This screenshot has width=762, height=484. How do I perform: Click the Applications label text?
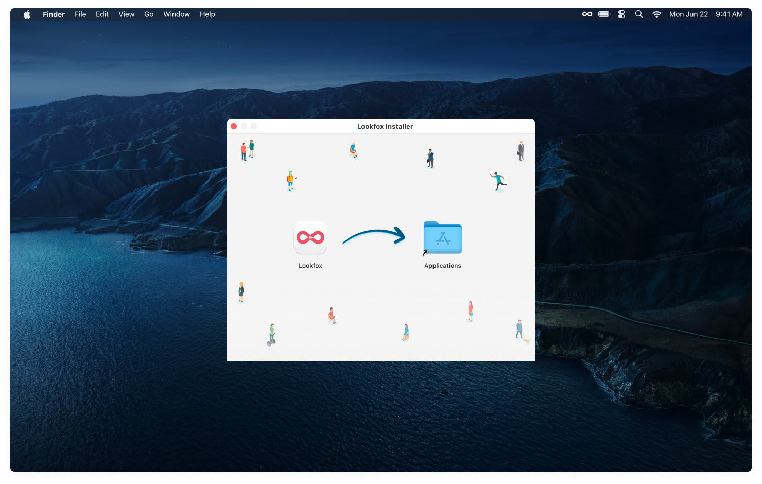pos(443,266)
